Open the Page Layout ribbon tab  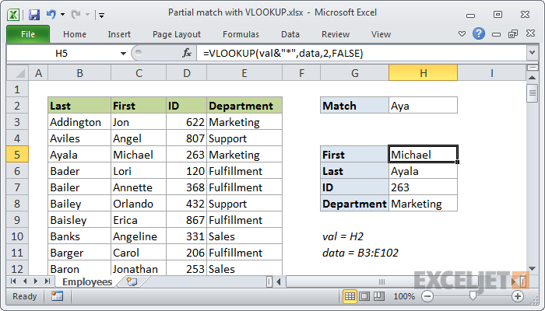pos(176,34)
